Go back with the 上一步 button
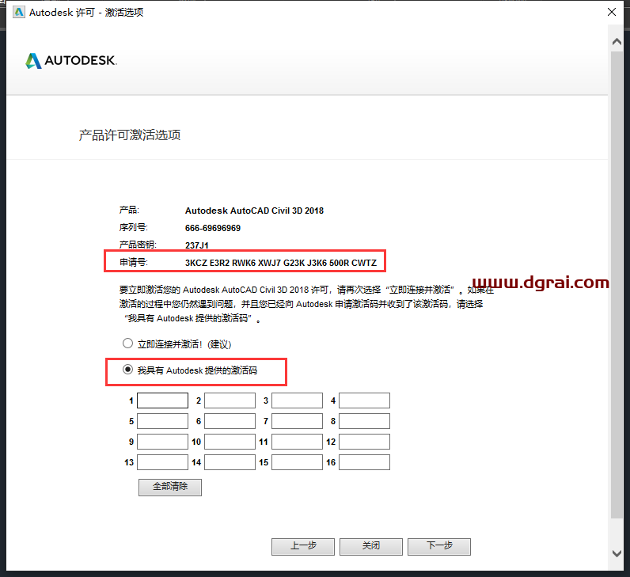Screen dimensions: 630x577 coord(303,546)
